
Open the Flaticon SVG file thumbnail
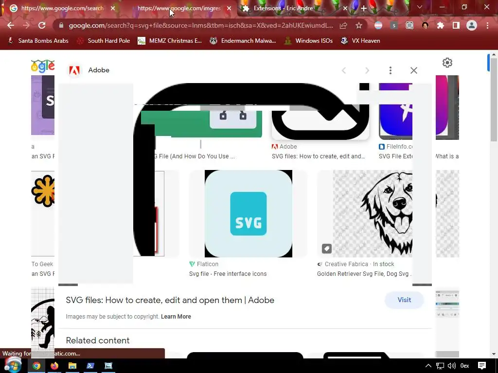tap(249, 214)
